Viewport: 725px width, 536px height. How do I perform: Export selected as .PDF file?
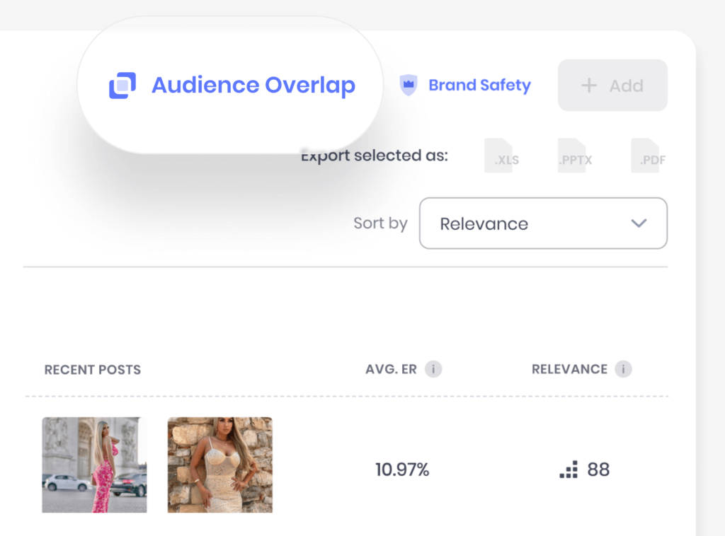click(649, 156)
